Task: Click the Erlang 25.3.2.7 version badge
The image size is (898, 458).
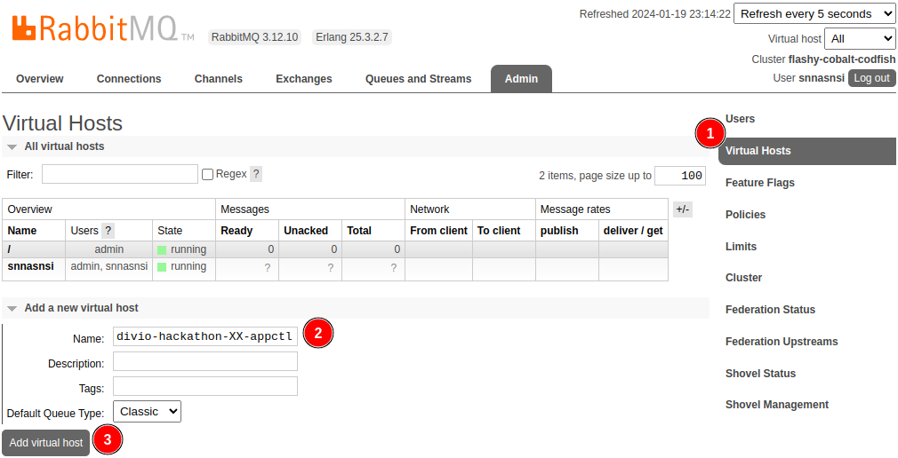Action: (352, 38)
